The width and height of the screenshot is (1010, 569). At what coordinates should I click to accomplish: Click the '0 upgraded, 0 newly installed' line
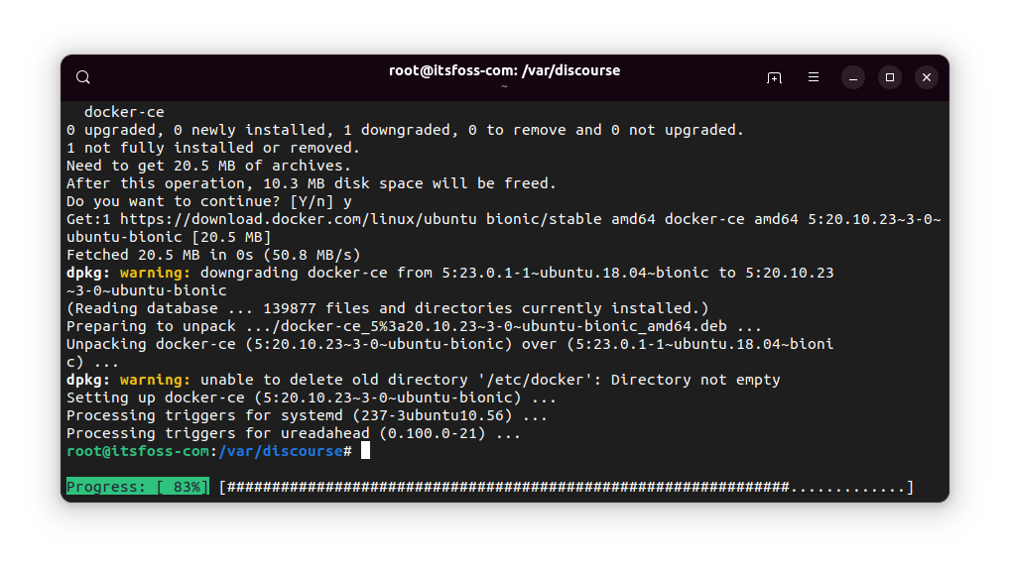[x=405, y=130]
